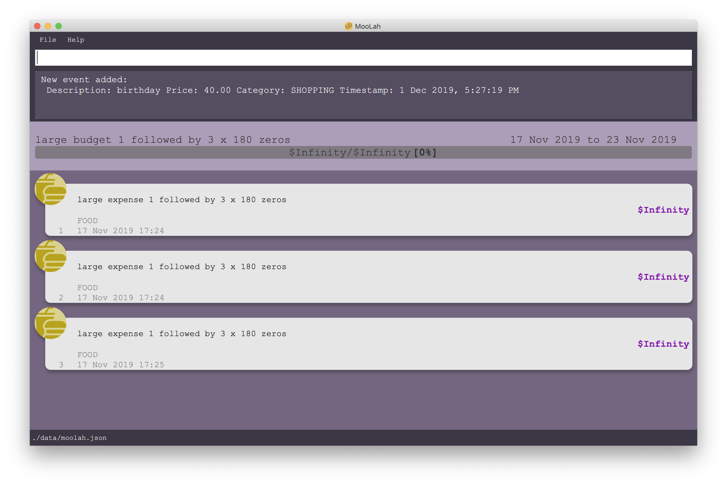Screen dimensions: 727x485
Task: Focus the command input box
Action: [x=363, y=58]
